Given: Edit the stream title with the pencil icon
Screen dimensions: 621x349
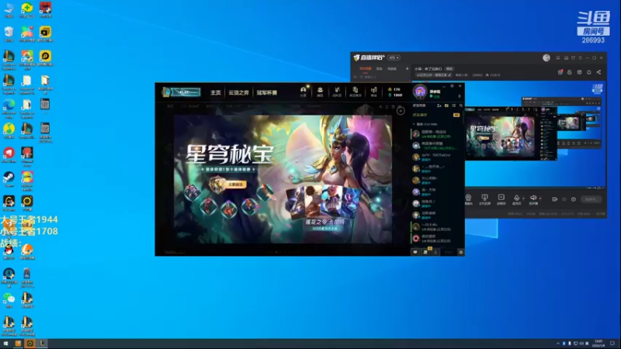Looking at the screenshot, I should [449, 74].
